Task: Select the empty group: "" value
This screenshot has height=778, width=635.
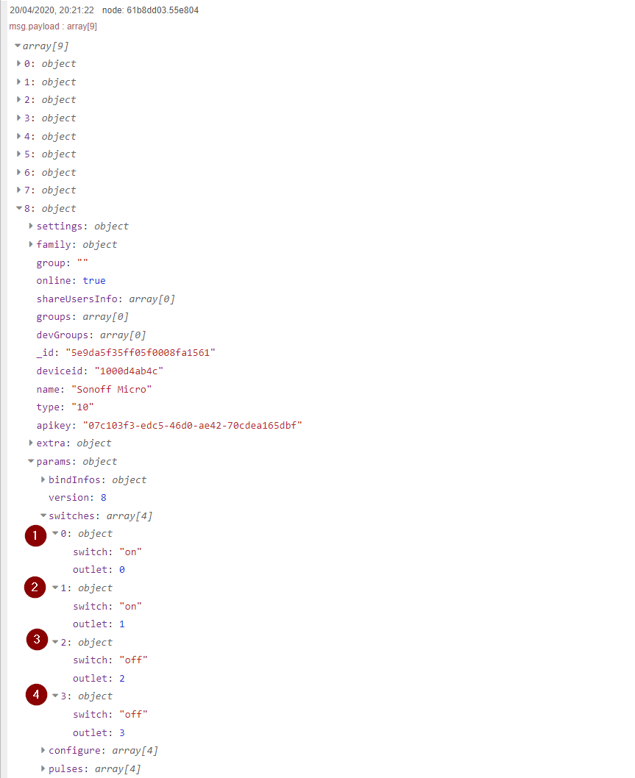Action: pos(82,263)
